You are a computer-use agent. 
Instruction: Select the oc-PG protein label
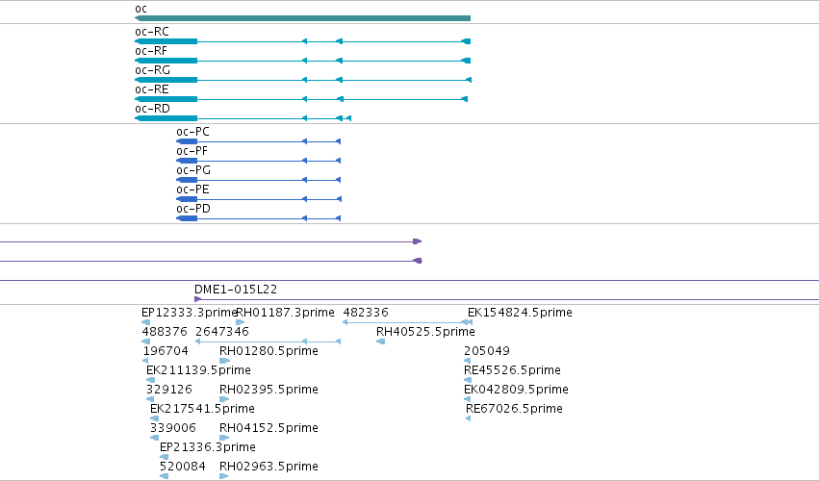coord(193,171)
